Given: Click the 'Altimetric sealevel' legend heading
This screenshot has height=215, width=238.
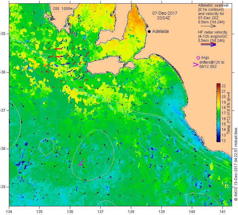Looking at the screenshot, I should pos(213,5).
